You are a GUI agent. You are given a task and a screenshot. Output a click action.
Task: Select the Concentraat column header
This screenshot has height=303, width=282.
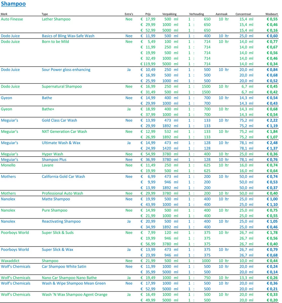pos(243,14)
